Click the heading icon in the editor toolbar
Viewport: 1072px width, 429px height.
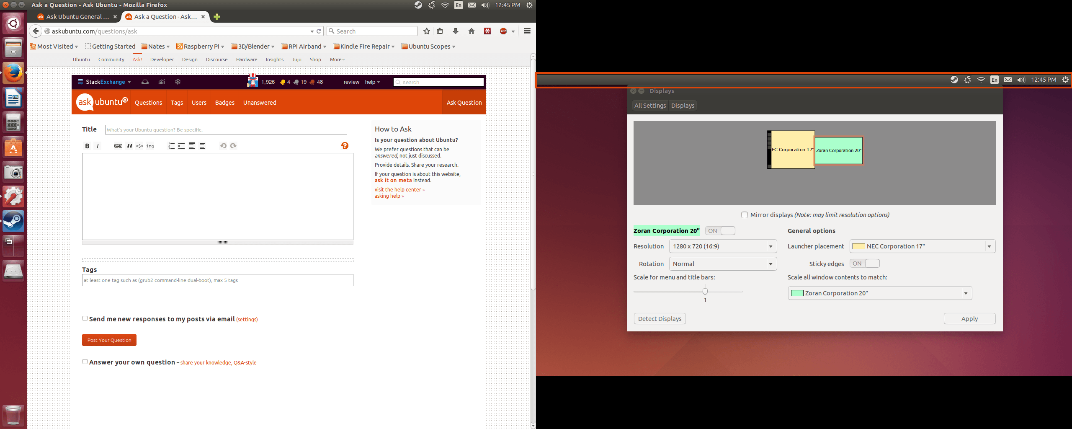point(192,146)
